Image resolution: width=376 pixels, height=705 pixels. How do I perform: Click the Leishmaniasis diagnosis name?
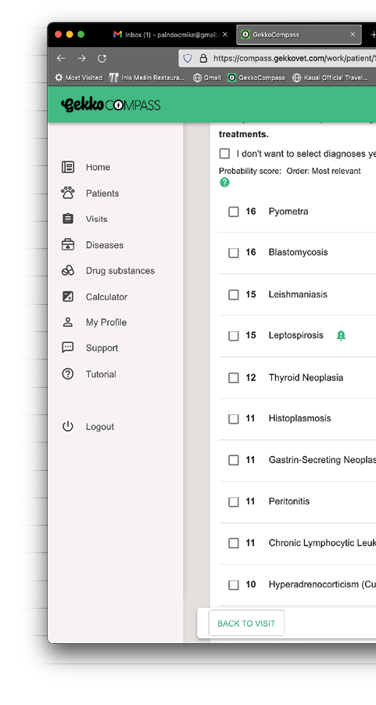point(298,295)
